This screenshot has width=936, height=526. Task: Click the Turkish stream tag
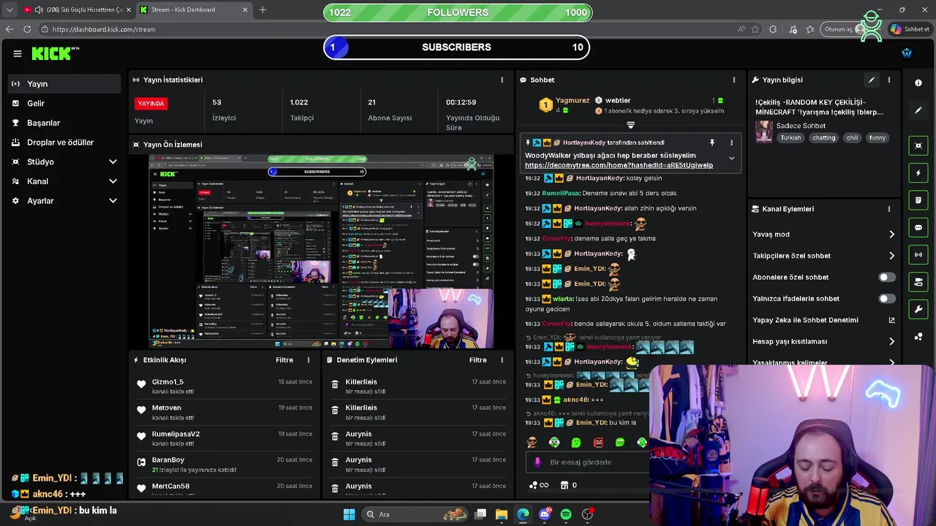pos(790,137)
